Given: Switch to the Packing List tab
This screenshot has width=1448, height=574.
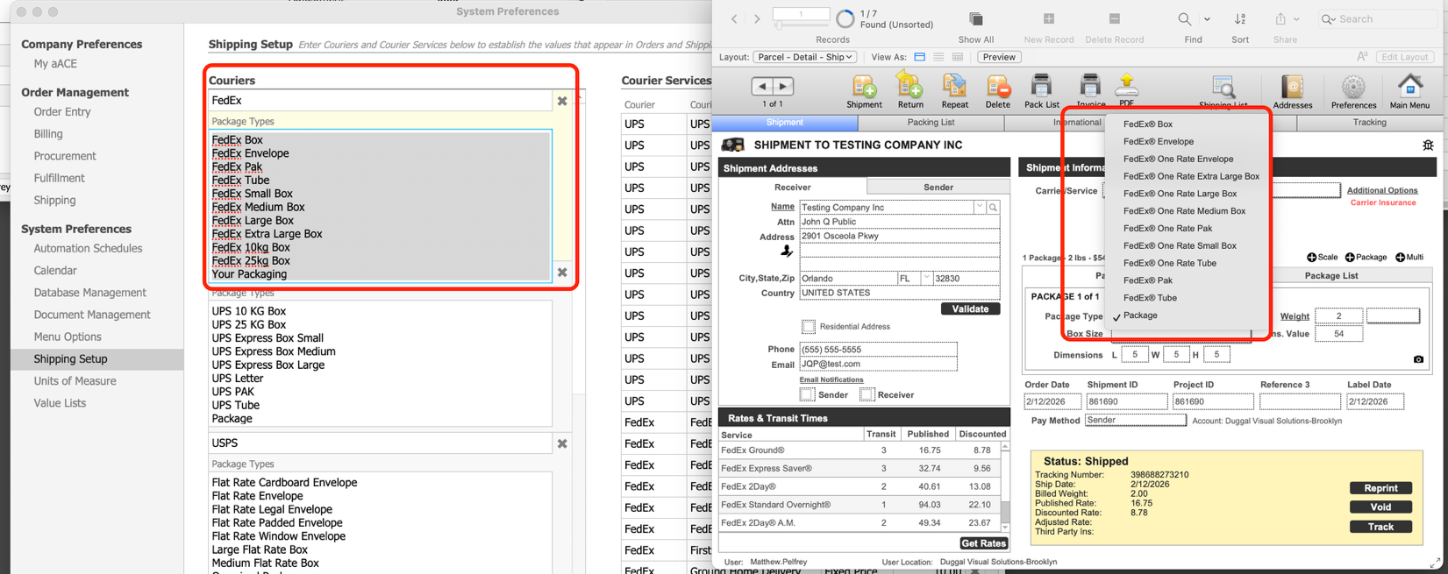Looking at the screenshot, I should click(931, 123).
